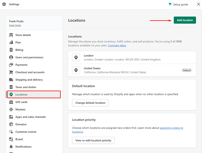The height and width of the screenshot is (153, 202).
Task: Click Change default location button
Action: 90,103
